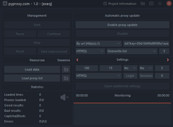Click the Loaded lines statistic label

pyautogui.click(x=14, y=95)
